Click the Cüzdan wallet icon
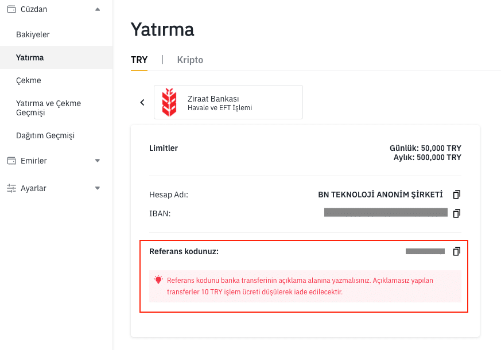The width and height of the screenshot is (501, 350). [11, 9]
